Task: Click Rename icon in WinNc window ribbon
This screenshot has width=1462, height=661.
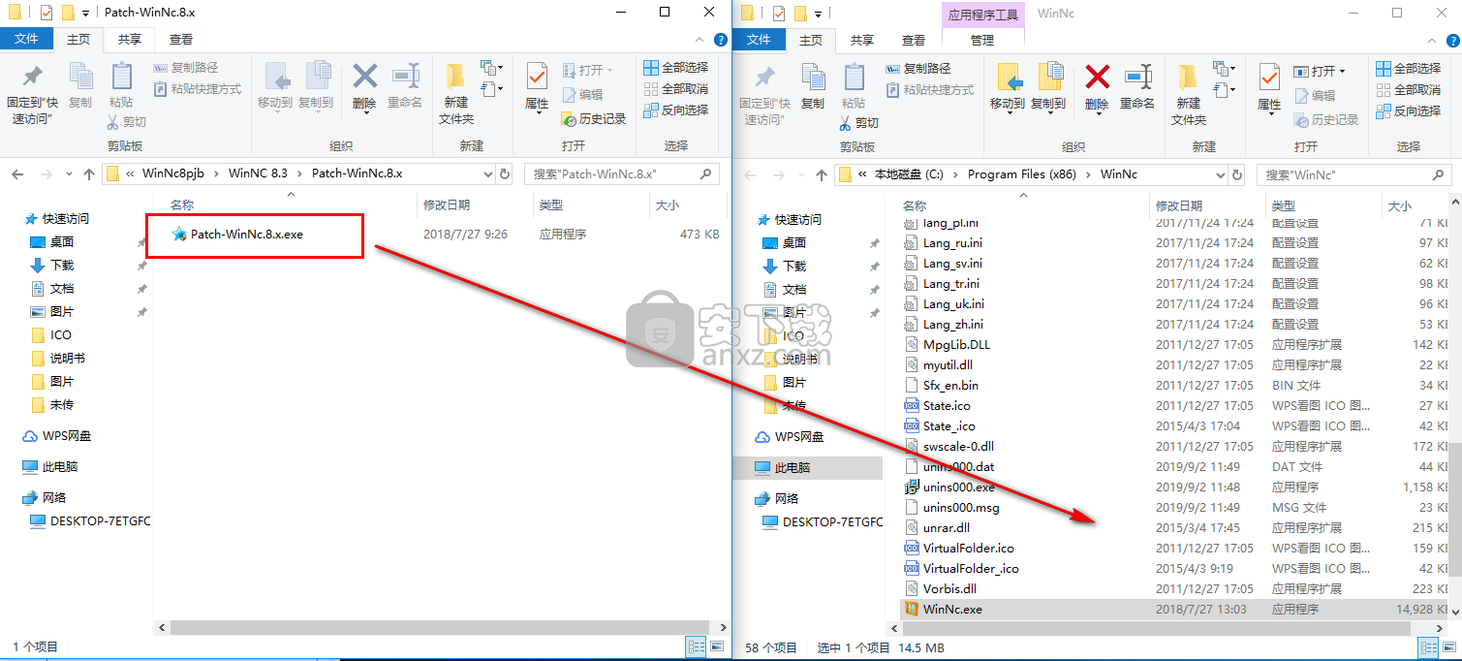Action: click(x=1137, y=77)
